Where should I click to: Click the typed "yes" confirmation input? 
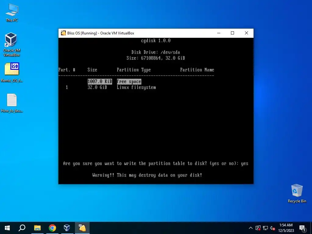(x=245, y=164)
